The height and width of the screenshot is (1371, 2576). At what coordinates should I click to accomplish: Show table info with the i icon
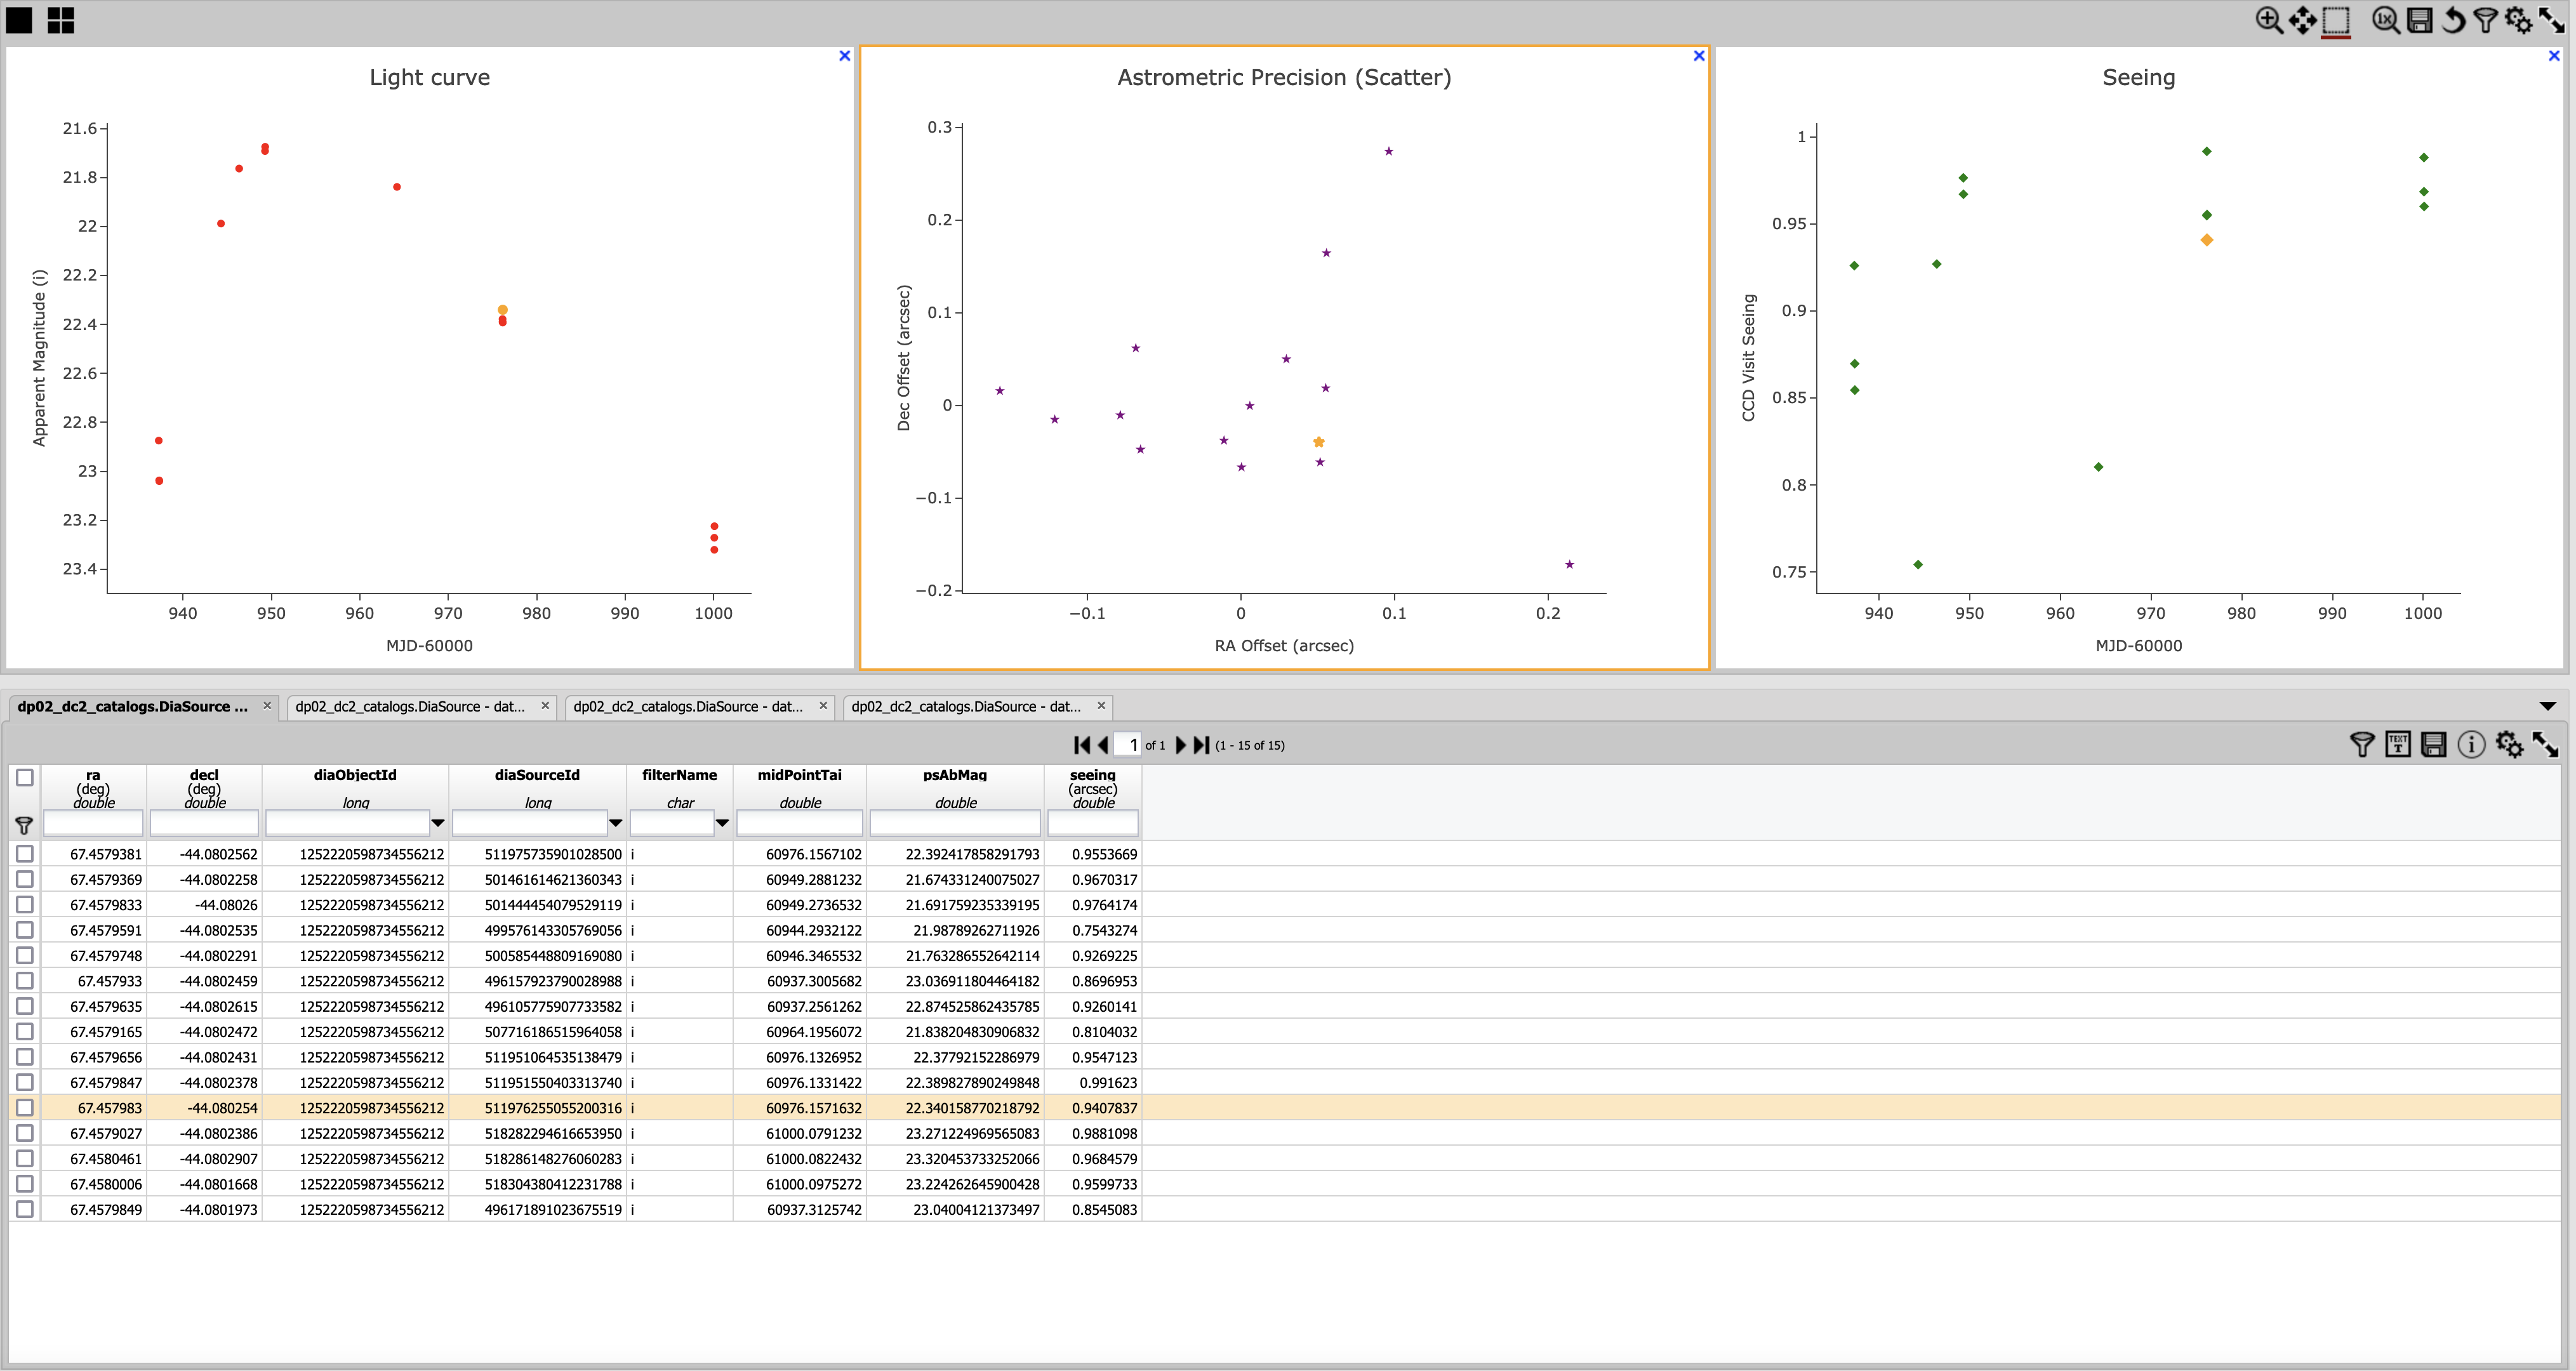point(2471,744)
